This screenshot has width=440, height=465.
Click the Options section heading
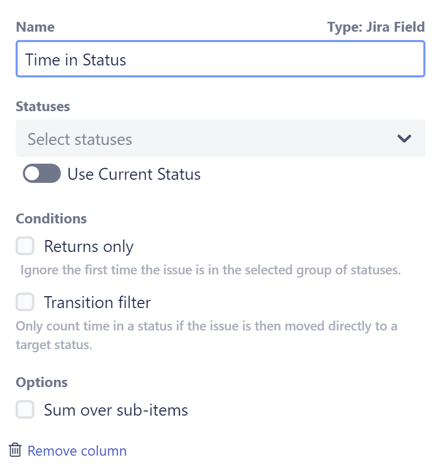(42, 382)
